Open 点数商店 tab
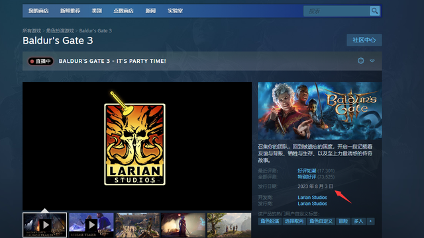 [123, 11]
